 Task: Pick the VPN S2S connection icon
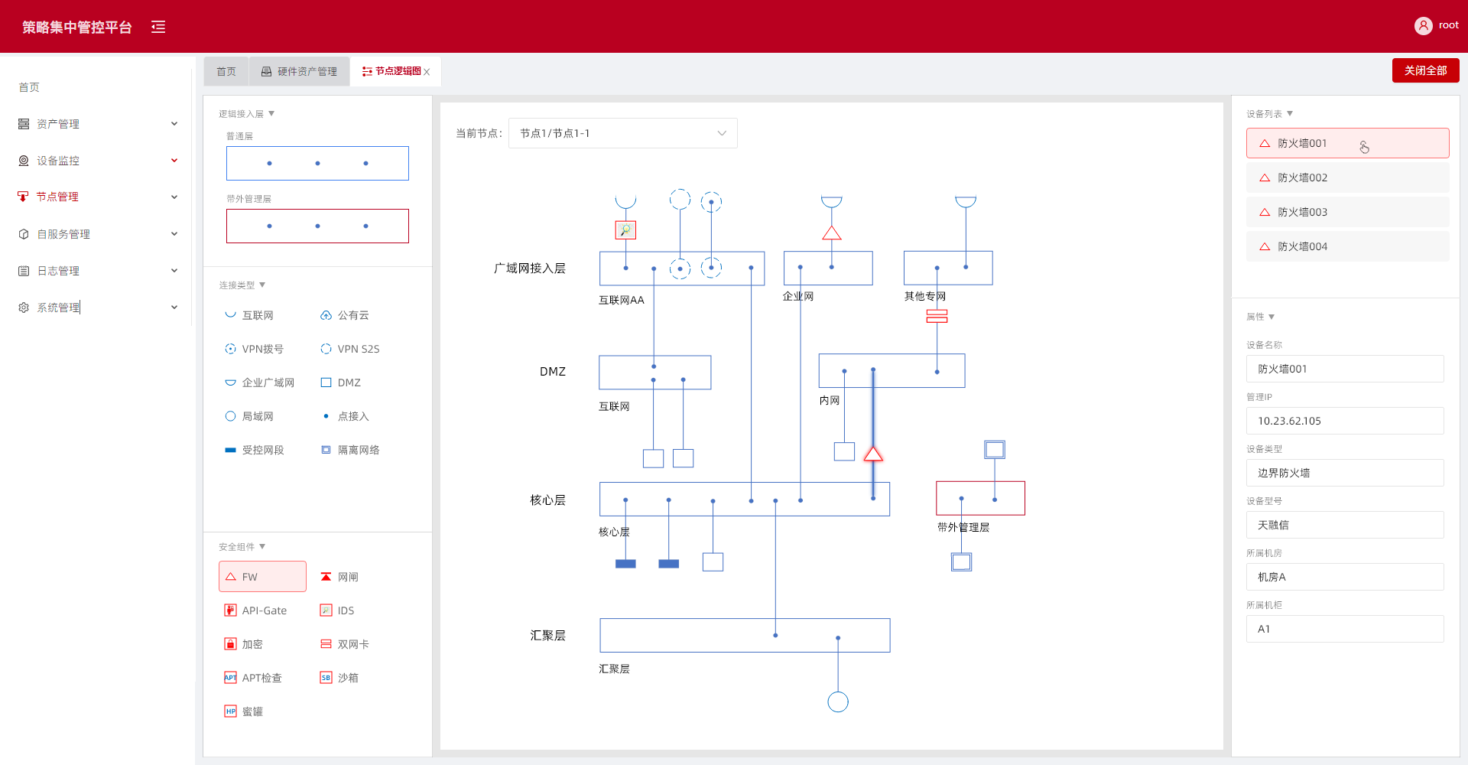(326, 349)
